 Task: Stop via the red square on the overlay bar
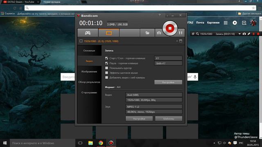258,34
